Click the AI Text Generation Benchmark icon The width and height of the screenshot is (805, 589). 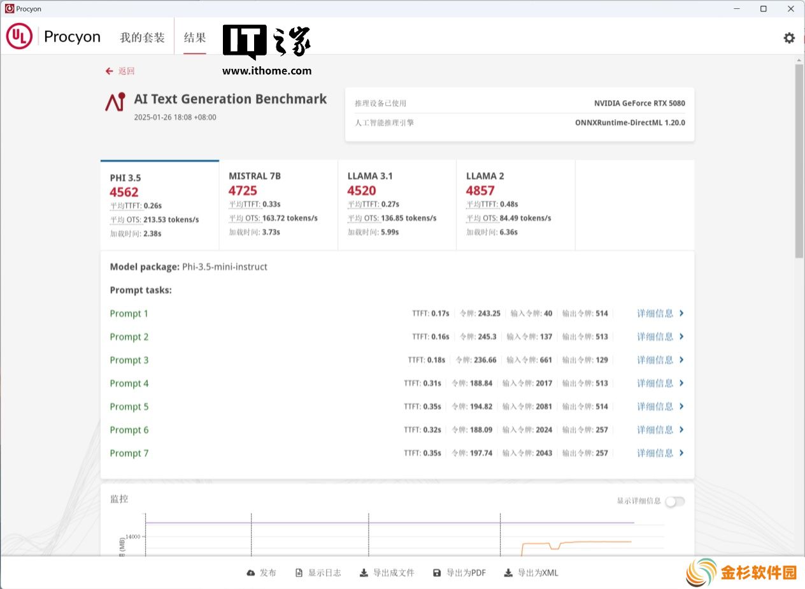[x=115, y=101]
